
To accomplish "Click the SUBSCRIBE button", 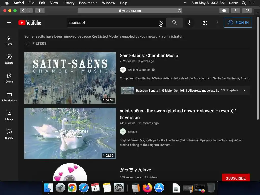I will (x=236, y=178).
